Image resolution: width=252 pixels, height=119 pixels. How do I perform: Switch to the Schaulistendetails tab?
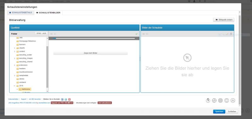tap(20, 13)
